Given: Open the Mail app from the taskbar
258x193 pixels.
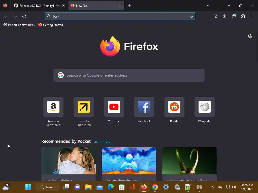Looking at the screenshot, I should click(x=99, y=187).
